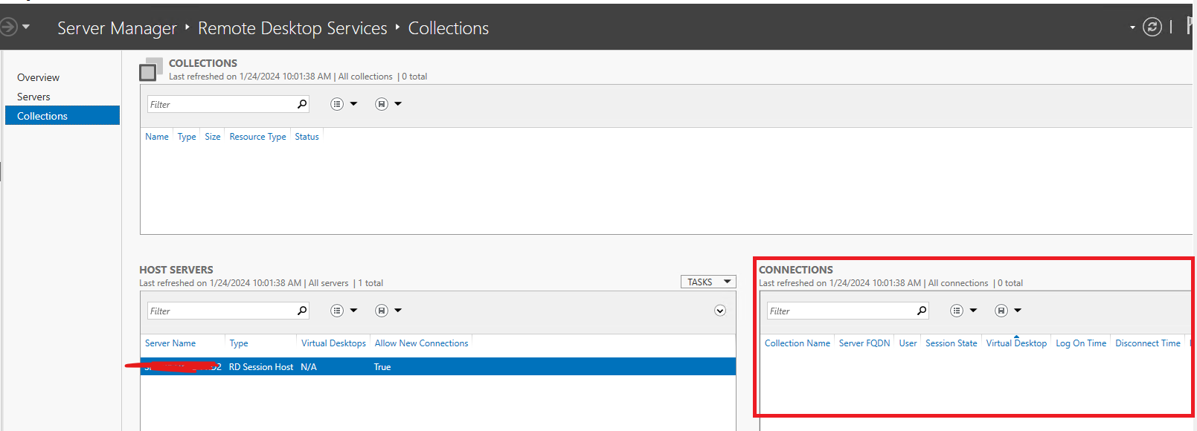Click search magnifier in Connections filter
Image resolution: width=1197 pixels, height=431 pixels.
[922, 311]
